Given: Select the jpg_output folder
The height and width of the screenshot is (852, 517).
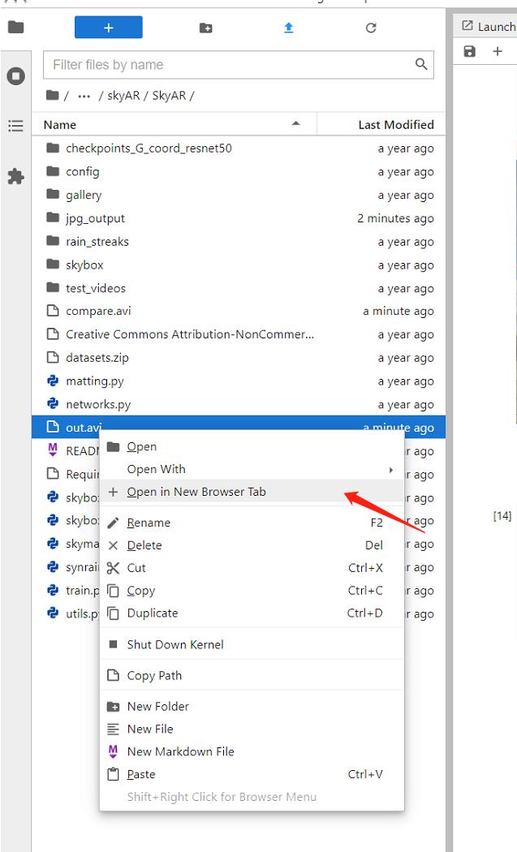Looking at the screenshot, I should click(x=238, y=218).
